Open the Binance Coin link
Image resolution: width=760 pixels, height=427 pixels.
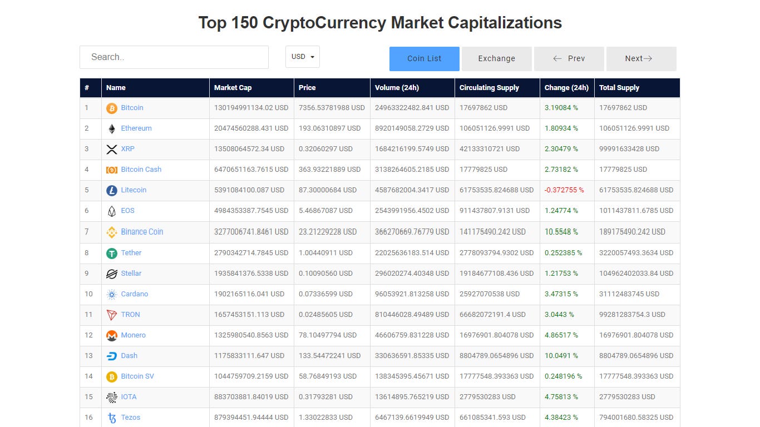pos(142,232)
